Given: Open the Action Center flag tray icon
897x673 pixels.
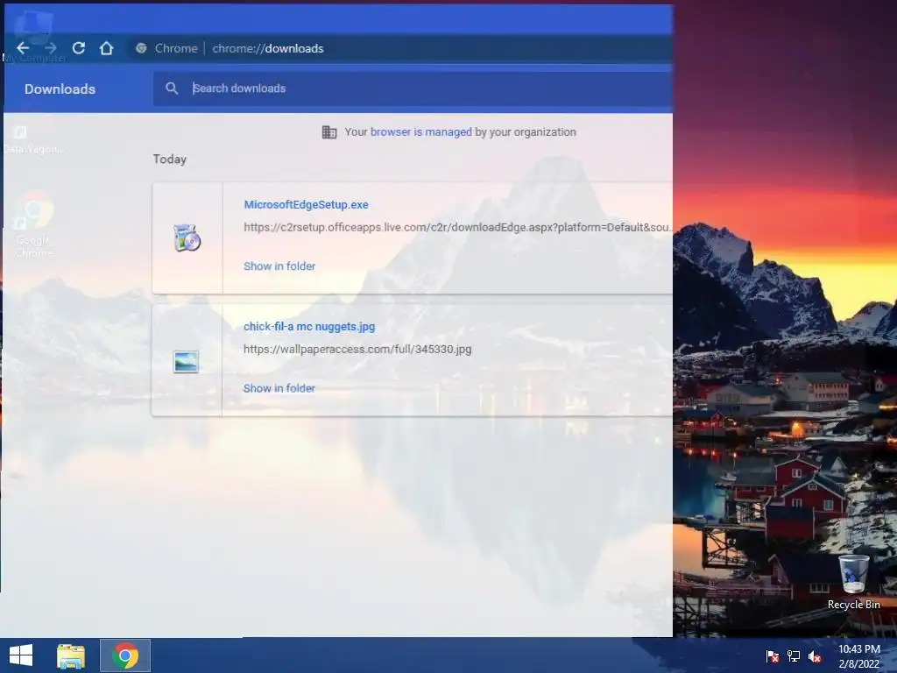Looking at the screenshot, I should click(x=772, y=655).
